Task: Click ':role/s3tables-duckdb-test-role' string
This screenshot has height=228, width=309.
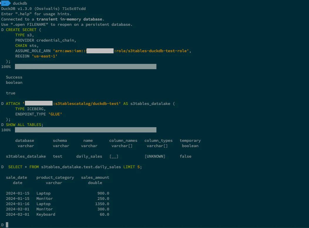Action: pos(151,51)
